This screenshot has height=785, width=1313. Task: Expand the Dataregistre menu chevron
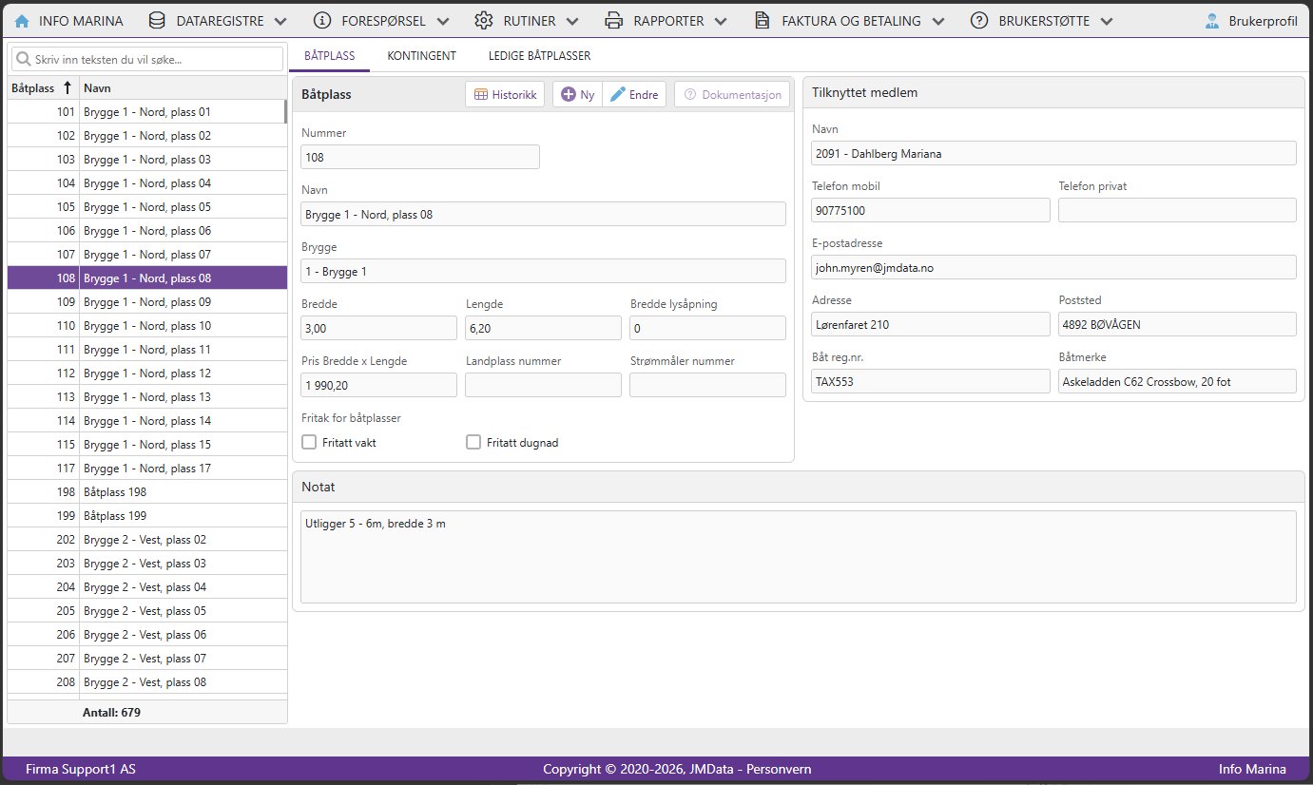click(x=280, y=21)
